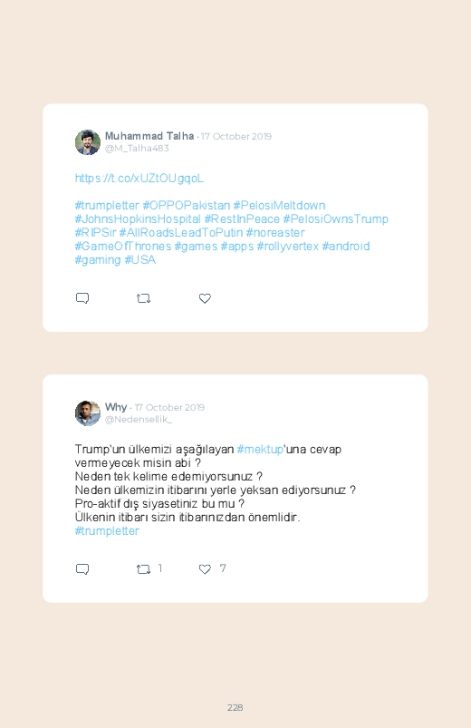Image resolution: width=471 pixels, height=728 pixels.
Task: Like the tweet from @Nedensellik_
Action: point(205,569)
